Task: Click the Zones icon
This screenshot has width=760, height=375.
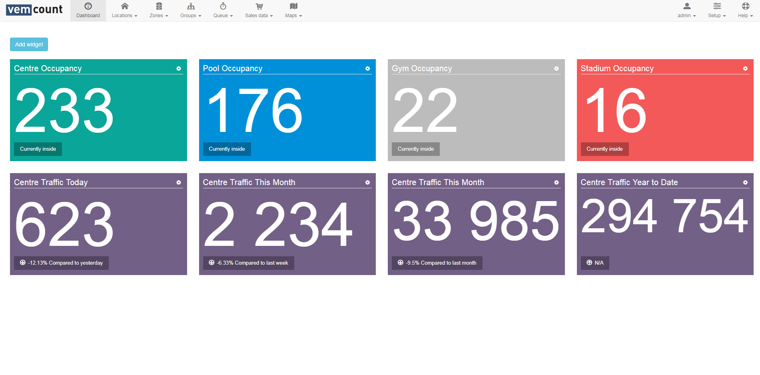Action: click(159, 6)
